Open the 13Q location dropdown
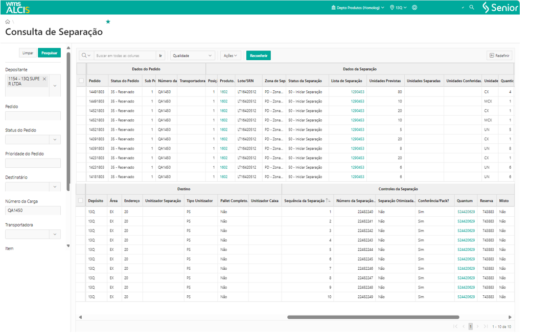The image size is (554, 334). tap(399, 8)
